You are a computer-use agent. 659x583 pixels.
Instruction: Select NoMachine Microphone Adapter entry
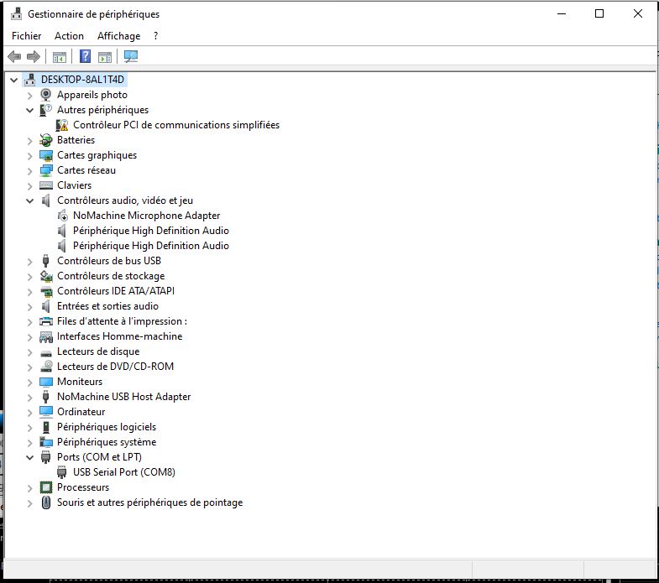[146, 216]
